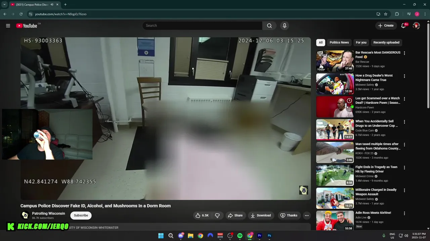Close the Campus Police YouTube tab

click(57, 5)
